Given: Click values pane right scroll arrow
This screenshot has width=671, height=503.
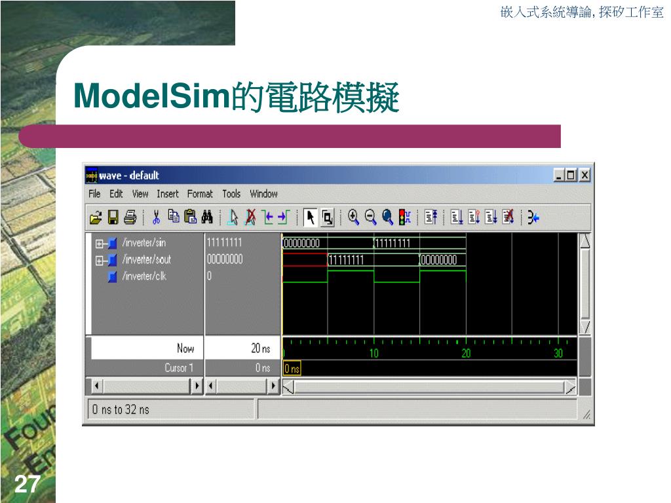Looking at the screenshot, I should click(x=273, y=386).
